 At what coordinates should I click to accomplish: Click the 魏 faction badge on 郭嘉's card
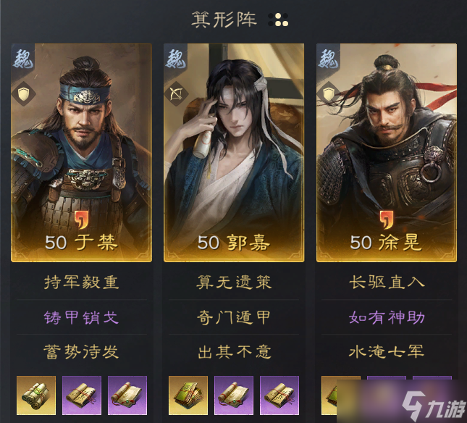176,58
